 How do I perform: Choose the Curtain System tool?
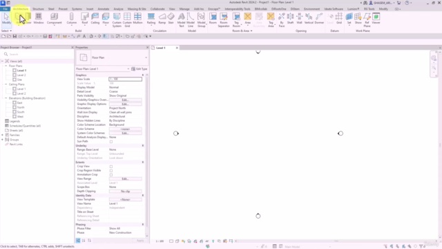pyautogui.click(x=117, y=20)
